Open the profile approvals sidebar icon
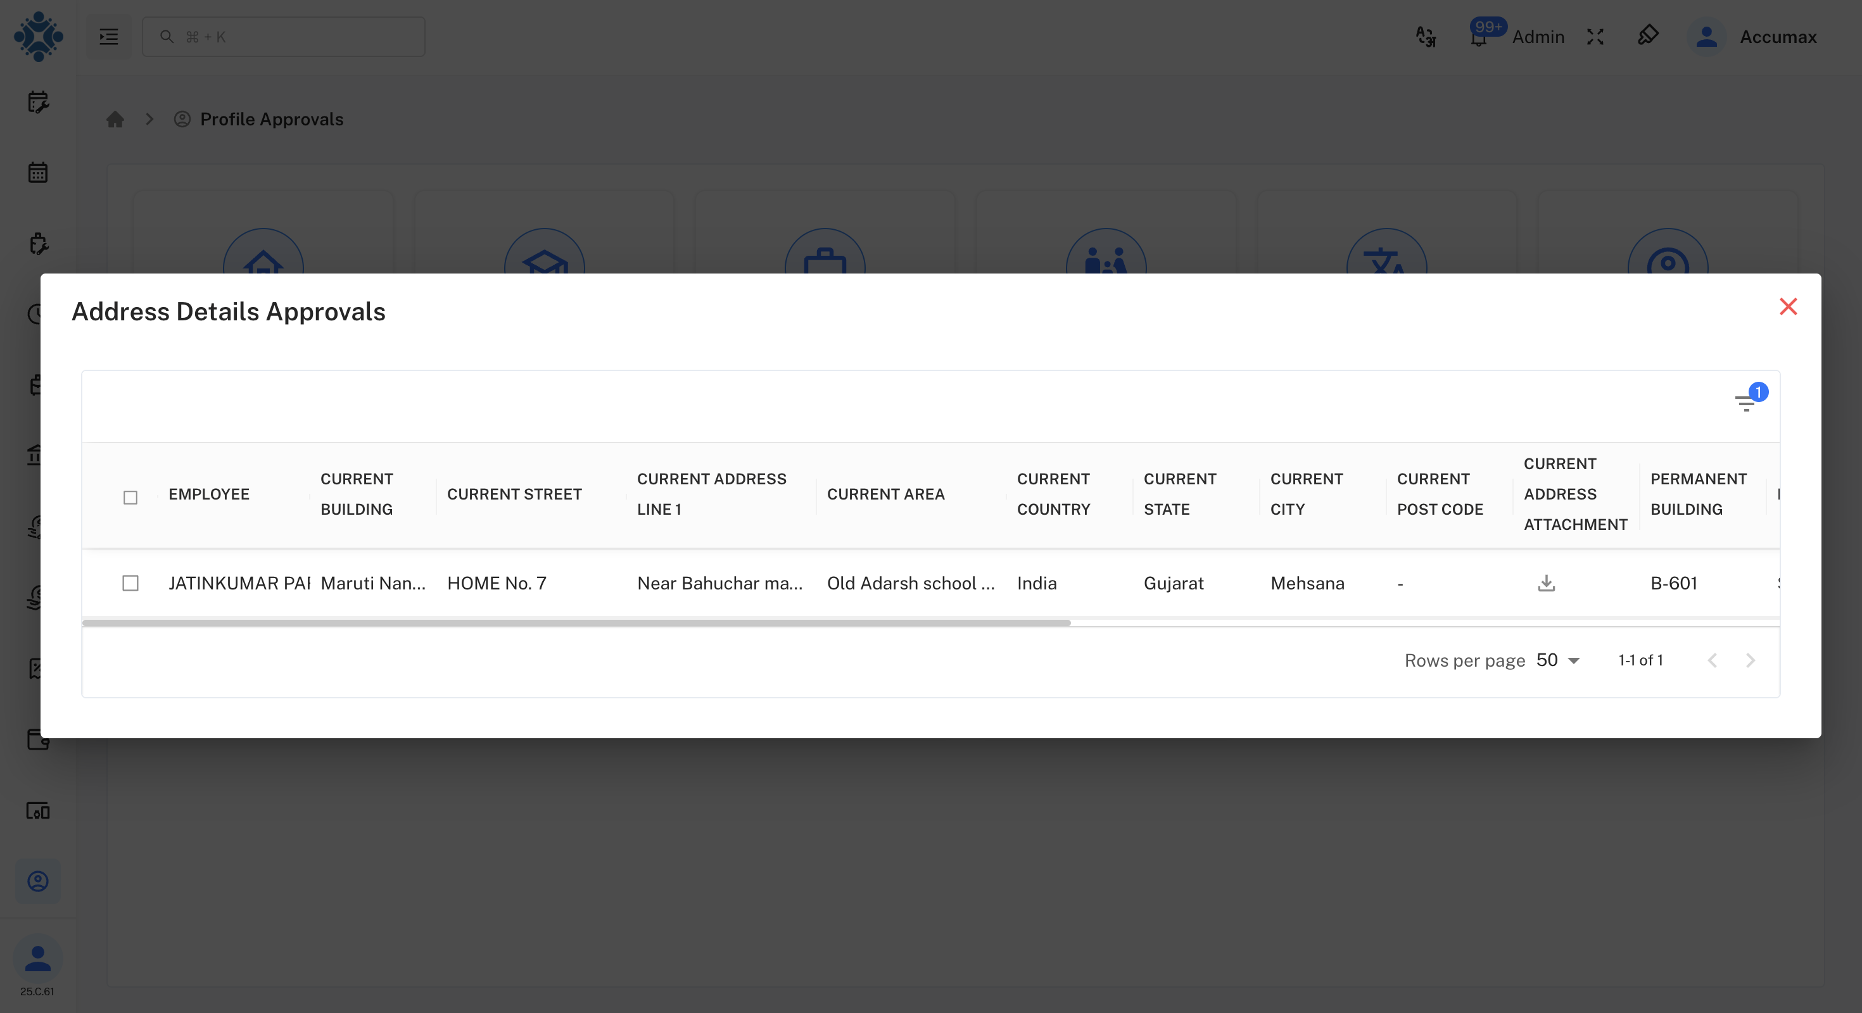 pos(37,881)
